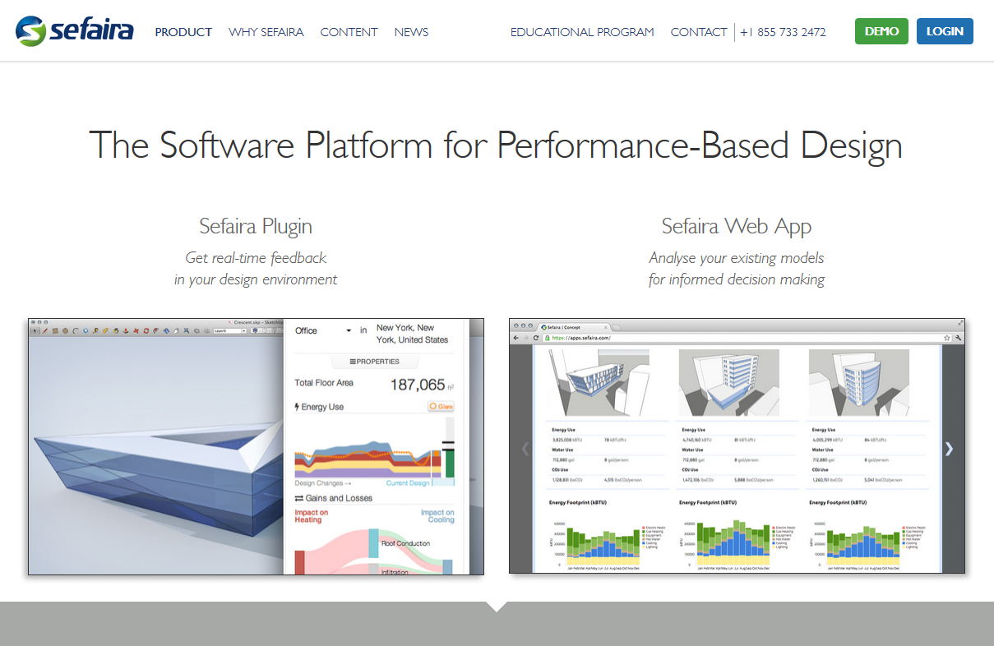Click the Energy Use lightning bolt icon
This screenshot has height=646, width=994.
click(298, 407)
